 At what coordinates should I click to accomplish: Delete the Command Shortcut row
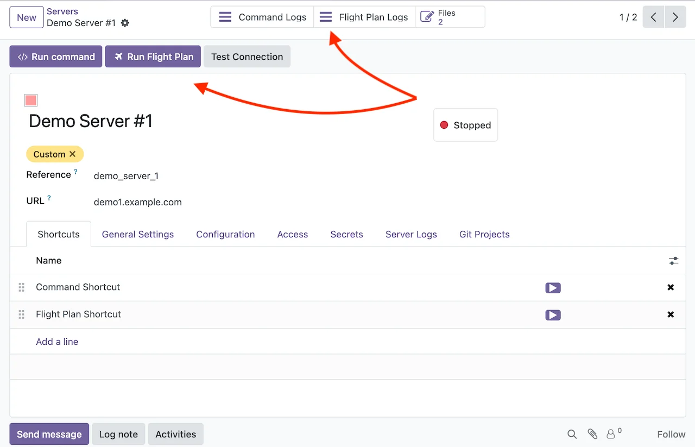point(671,287)
